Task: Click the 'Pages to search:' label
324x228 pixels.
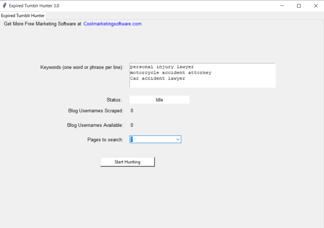Action: tap(105, 140)
